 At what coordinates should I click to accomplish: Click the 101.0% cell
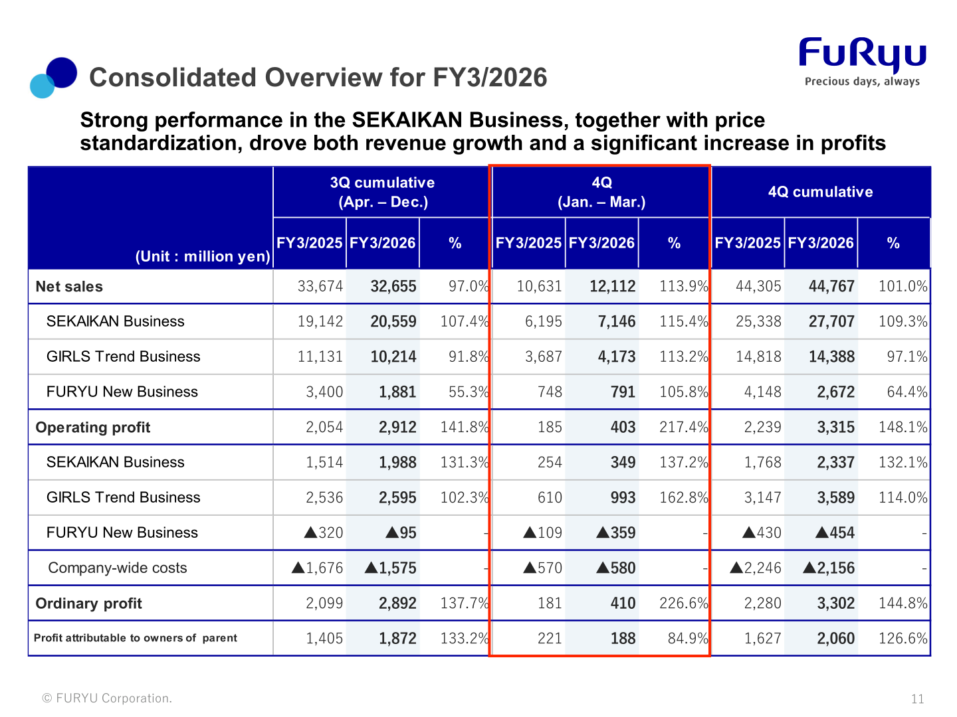[903, 286]
